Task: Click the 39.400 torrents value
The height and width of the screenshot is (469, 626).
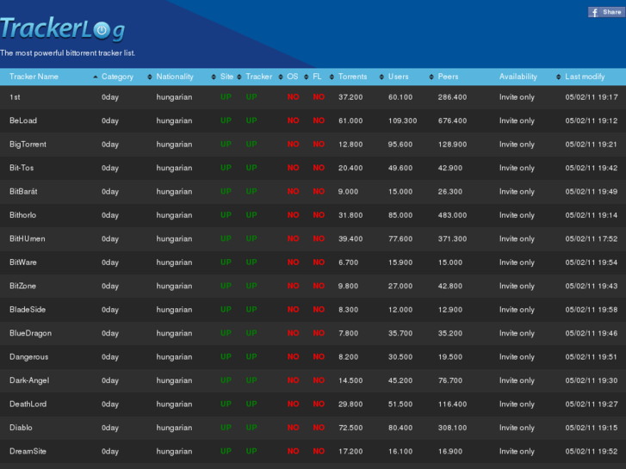Action: click(x=350, y=238)
